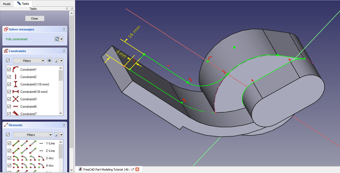Uncheck the Constraint2 checkbox
Image resolution: width=340 pixels, height=173 pixels.
pos(9,77)
